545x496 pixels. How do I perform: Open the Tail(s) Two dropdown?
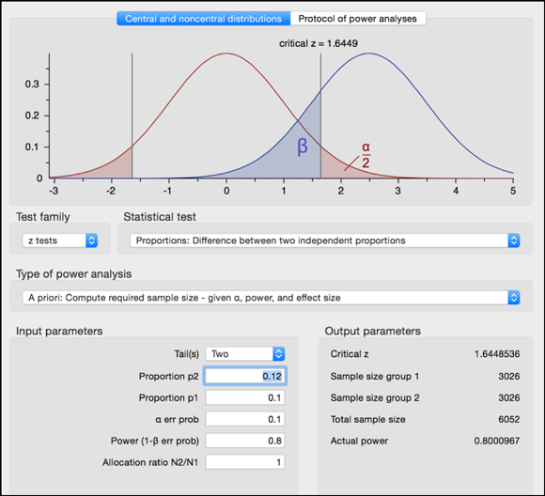click(x=245, y=354)
